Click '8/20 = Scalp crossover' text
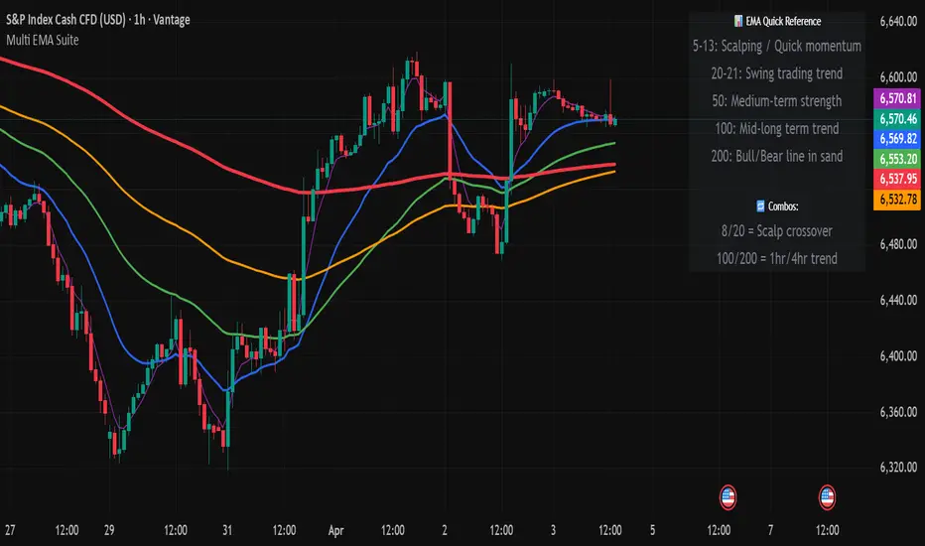Image resolution: width=925 pixels, height=546 pixels. [x=777, y=230]
